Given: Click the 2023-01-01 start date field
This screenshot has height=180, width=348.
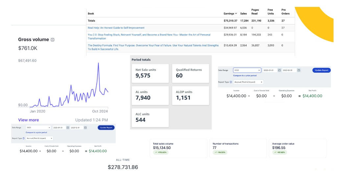Looking at the screenshot, I should (x=58, y=127).
